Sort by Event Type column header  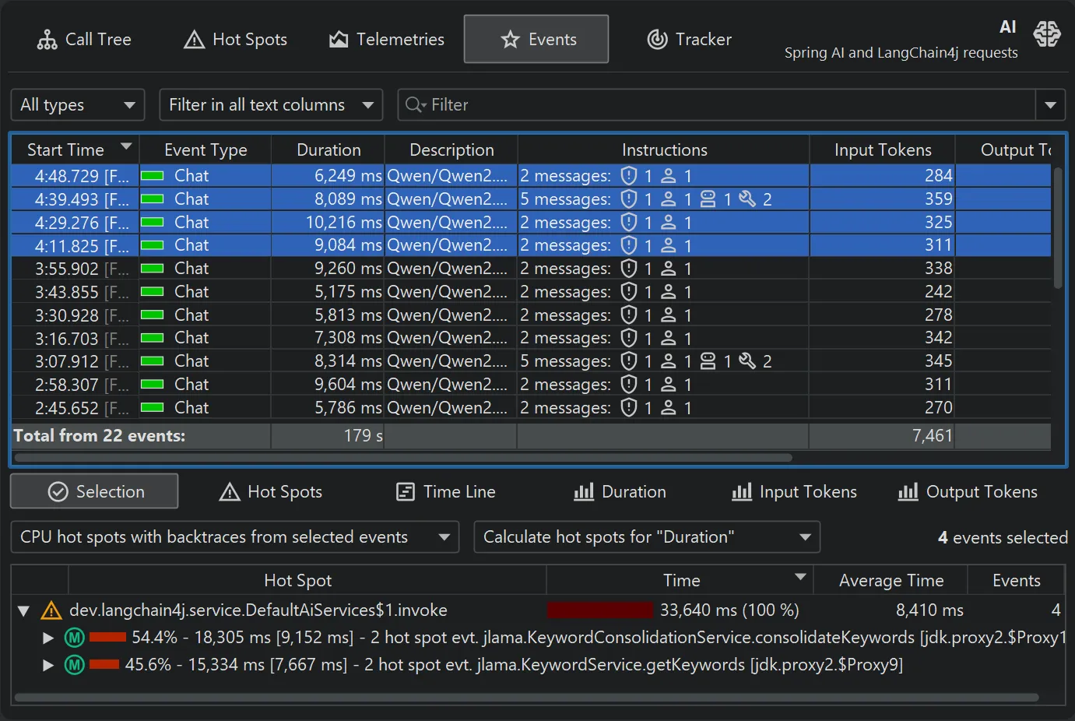(x=206, y=149)
